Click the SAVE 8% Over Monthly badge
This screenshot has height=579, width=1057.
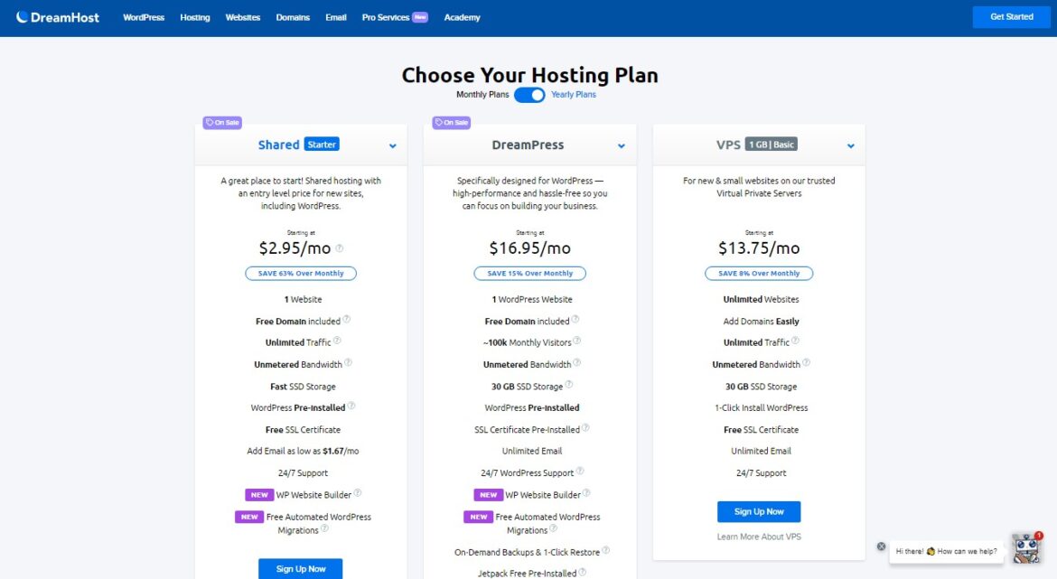tap(759, 274)
